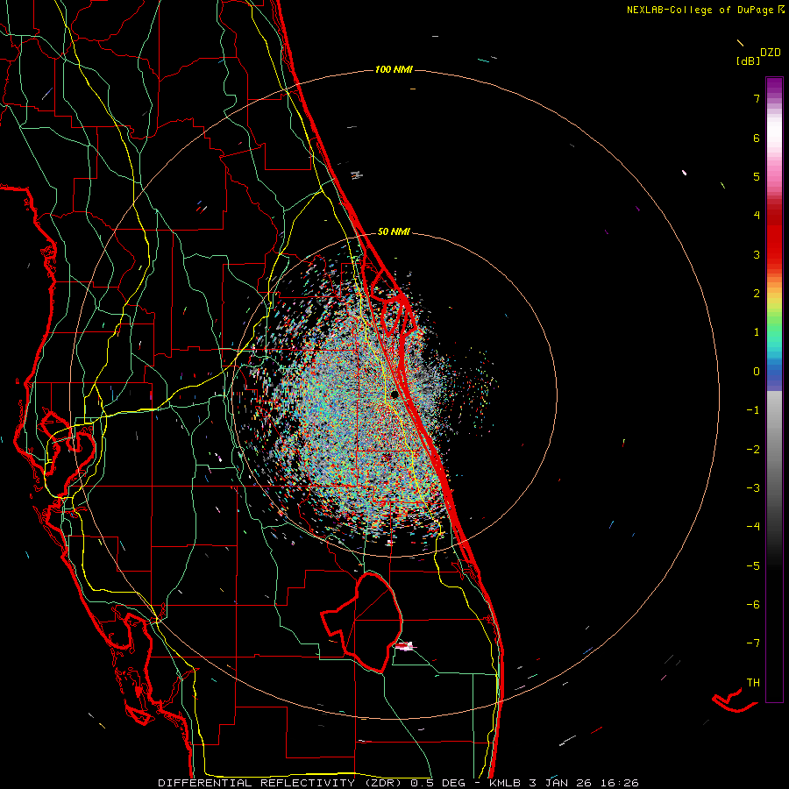The height and width of the screenshot is (789, 789).
Task: Click the DZD legend title
Action: (x=771, y=53)
